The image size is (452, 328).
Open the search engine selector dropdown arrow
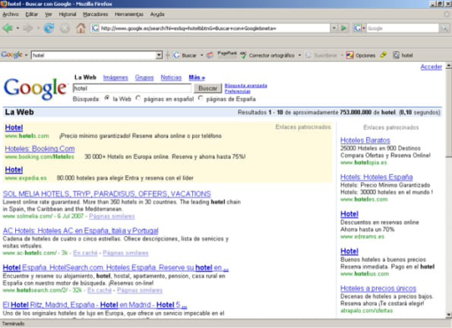tap(364, 28)
